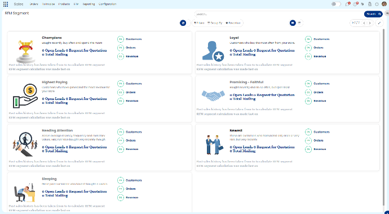Go to next page arrow
Image resolution: width=389 pixels, height=214 pixels.
pos(370,23)
